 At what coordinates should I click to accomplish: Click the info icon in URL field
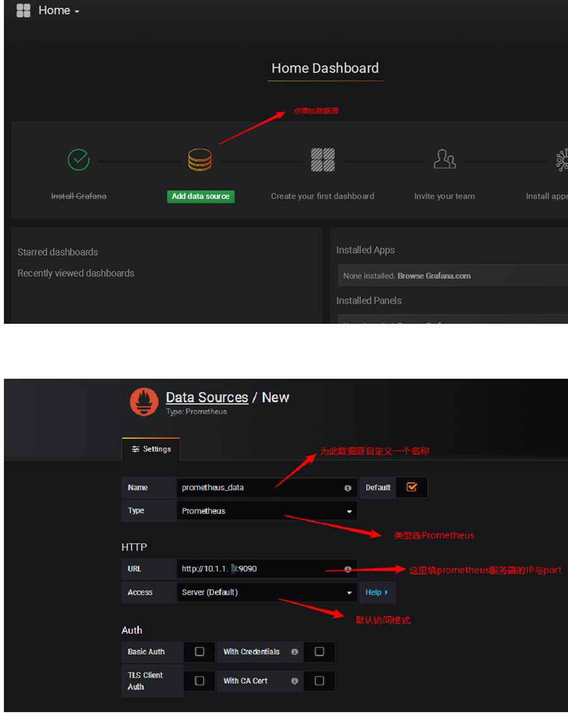point(348,569)
